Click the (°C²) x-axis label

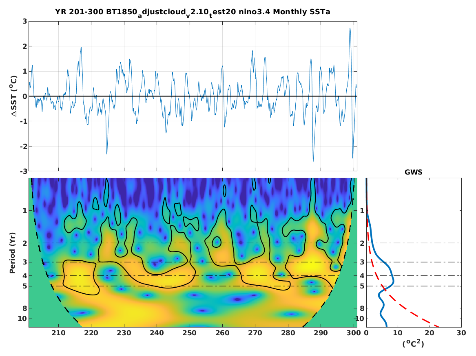point(413,343)
